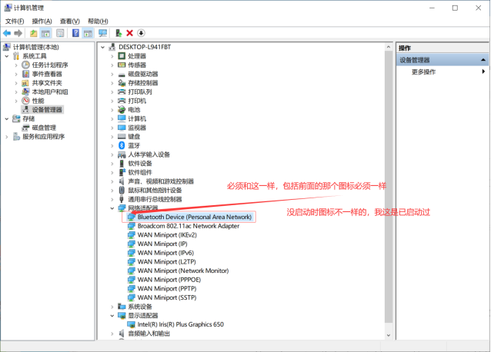This screenshot has width=491, height=352.
Task: Click the show/hide console tree icon
Action: coord(45,33)
